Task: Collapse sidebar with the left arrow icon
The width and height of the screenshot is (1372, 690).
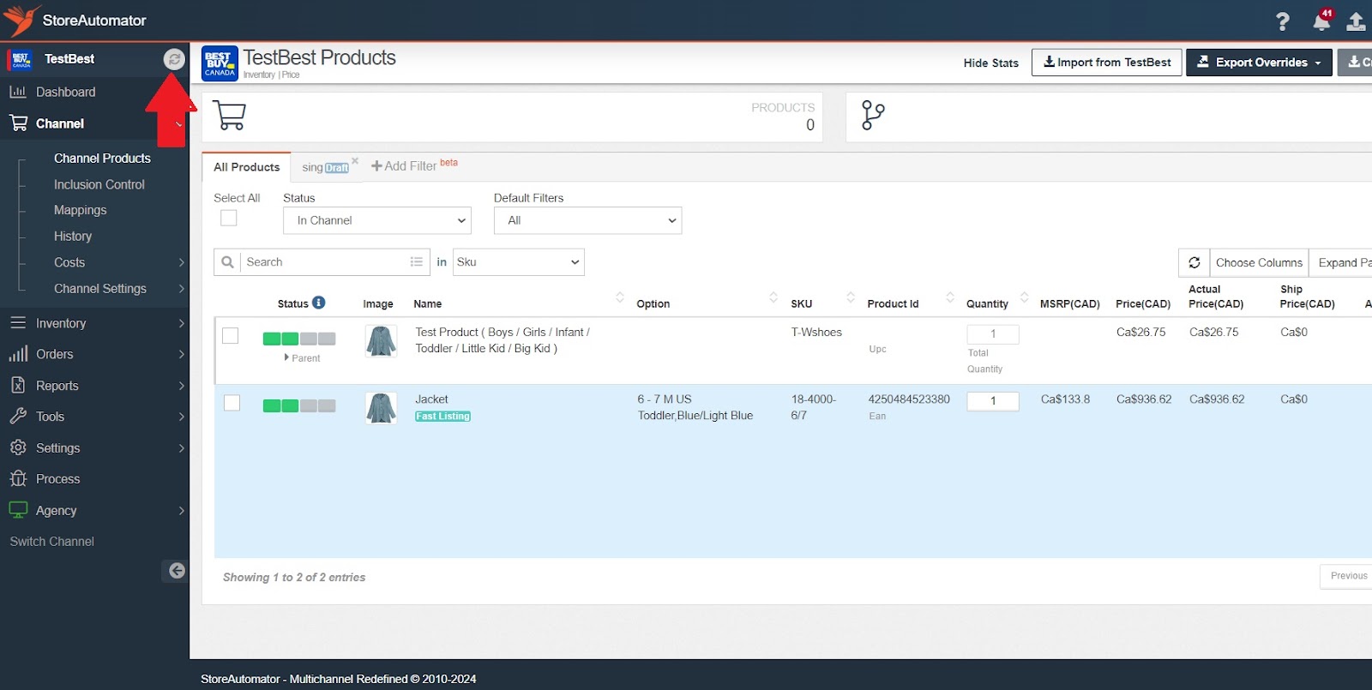Action: (177, 571)
